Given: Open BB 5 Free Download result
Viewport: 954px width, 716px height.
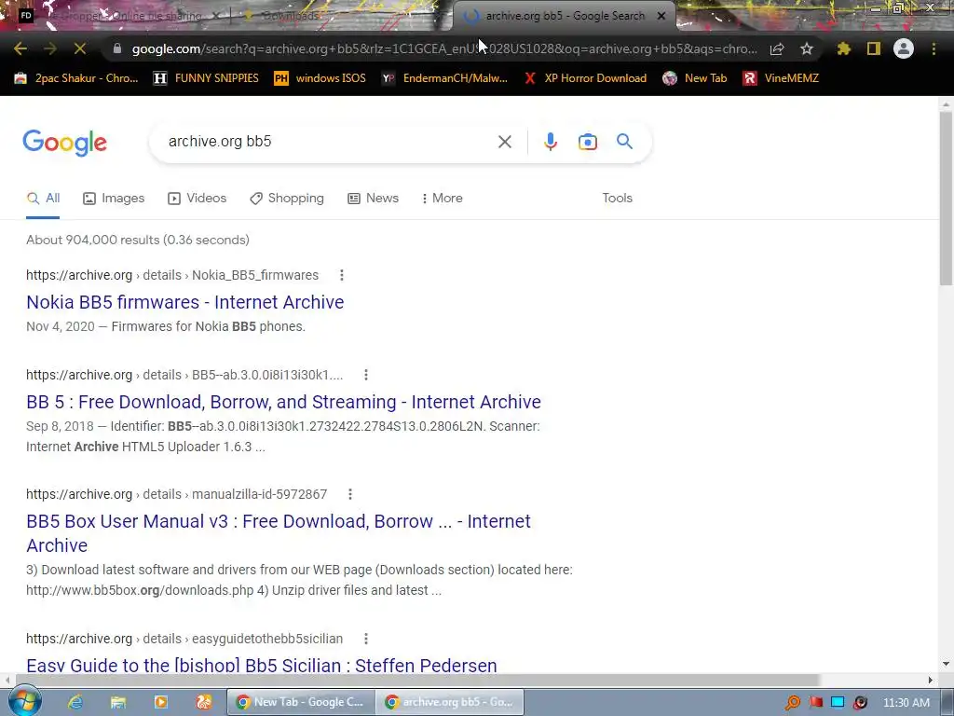Looking at the screenshot, I should click(283, 402).
